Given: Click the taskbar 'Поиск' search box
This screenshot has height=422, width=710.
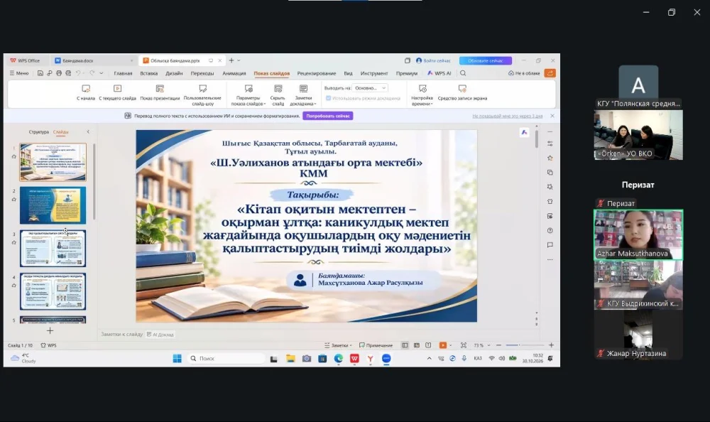Looking at the screenshot, I should tap(227, 359).
